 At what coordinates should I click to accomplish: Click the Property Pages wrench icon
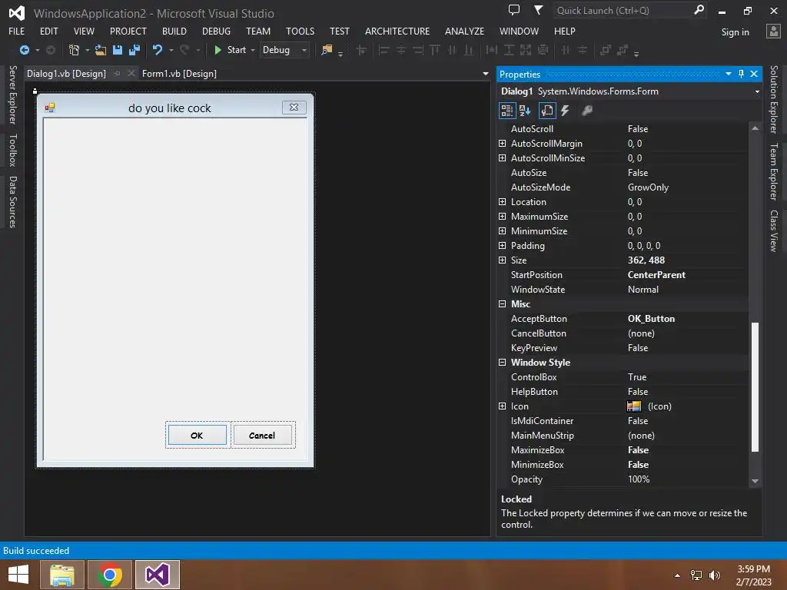click(x=586, y=111)
